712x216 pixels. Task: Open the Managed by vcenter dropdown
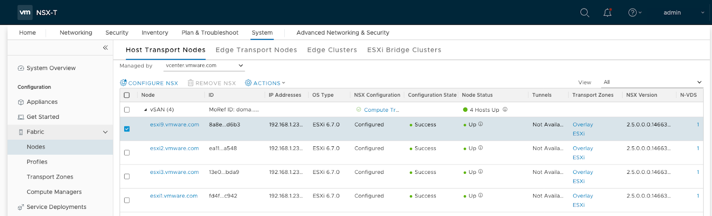pos(204,66)
